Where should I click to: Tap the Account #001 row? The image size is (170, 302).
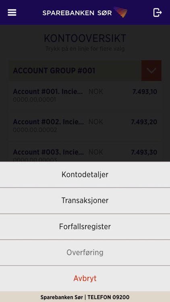point(85,96)
